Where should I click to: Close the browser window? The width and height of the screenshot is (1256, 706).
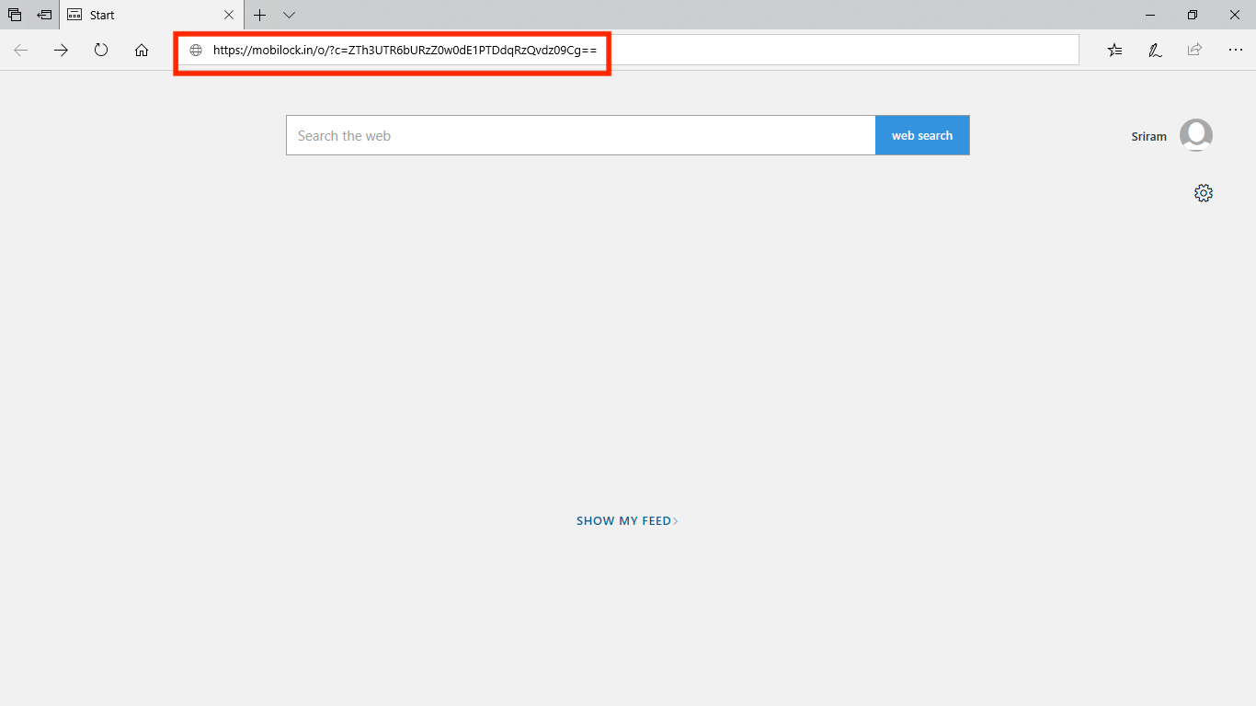(x=1235, y=15)
